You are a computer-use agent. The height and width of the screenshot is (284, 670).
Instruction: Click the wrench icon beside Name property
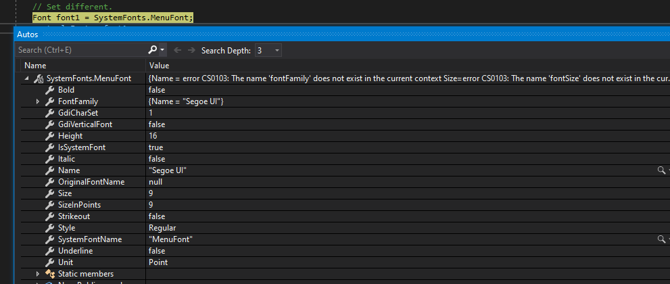49,171
